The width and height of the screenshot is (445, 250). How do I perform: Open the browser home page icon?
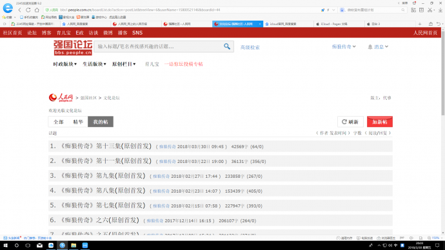[37, 10]
